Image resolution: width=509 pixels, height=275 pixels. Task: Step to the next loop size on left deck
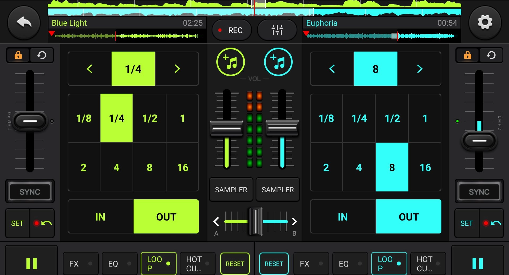(x=177, y=69)
